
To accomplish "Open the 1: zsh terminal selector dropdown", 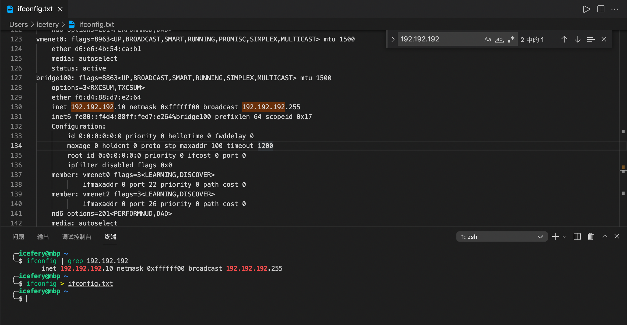I will click(x=502, y=237).
